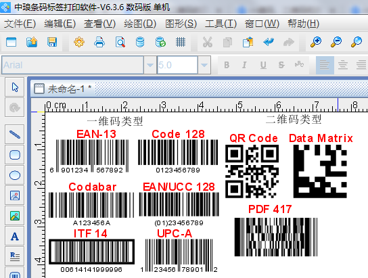Open the 文件(F) menu

click(x=20, y=24)
